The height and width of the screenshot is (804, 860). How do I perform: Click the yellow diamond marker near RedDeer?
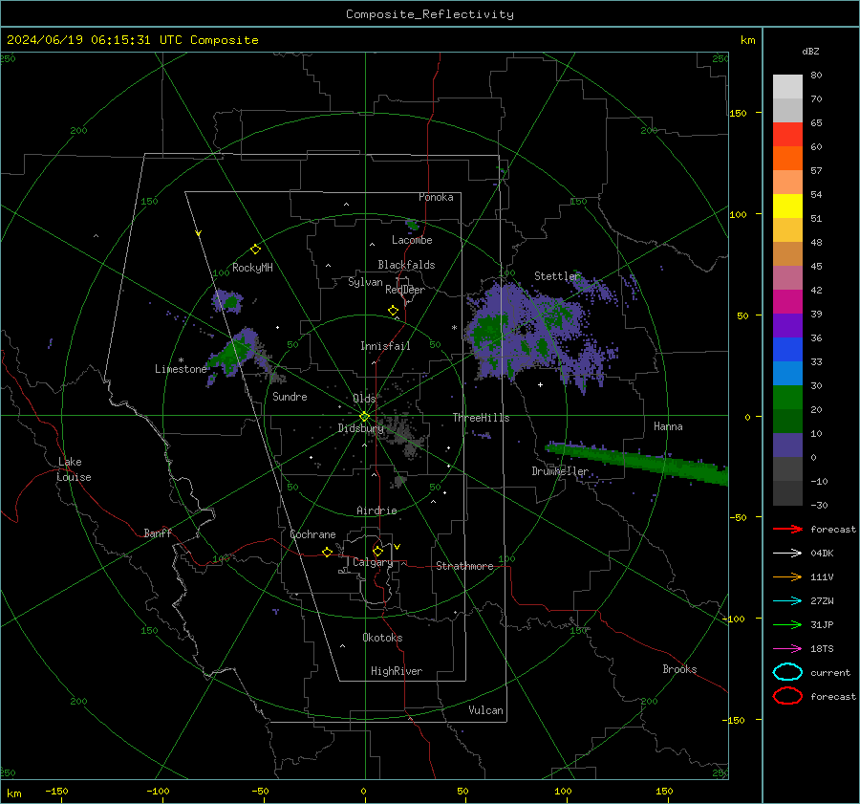click(x=394, y=311)
